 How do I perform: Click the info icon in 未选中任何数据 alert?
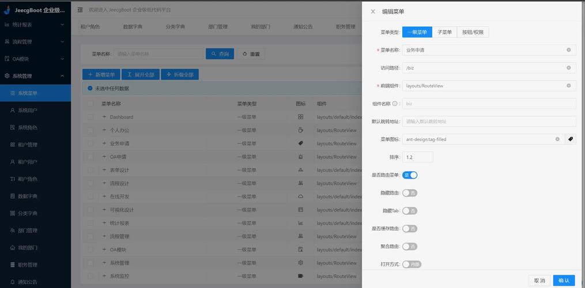click(x=89, y=88)
